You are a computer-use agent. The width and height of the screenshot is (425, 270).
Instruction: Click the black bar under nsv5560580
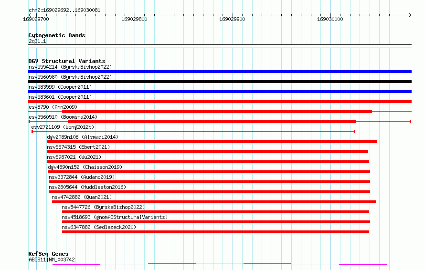tap(220, 82)
